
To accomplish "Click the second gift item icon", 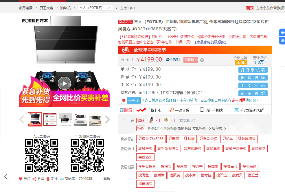I will (166, 120).
